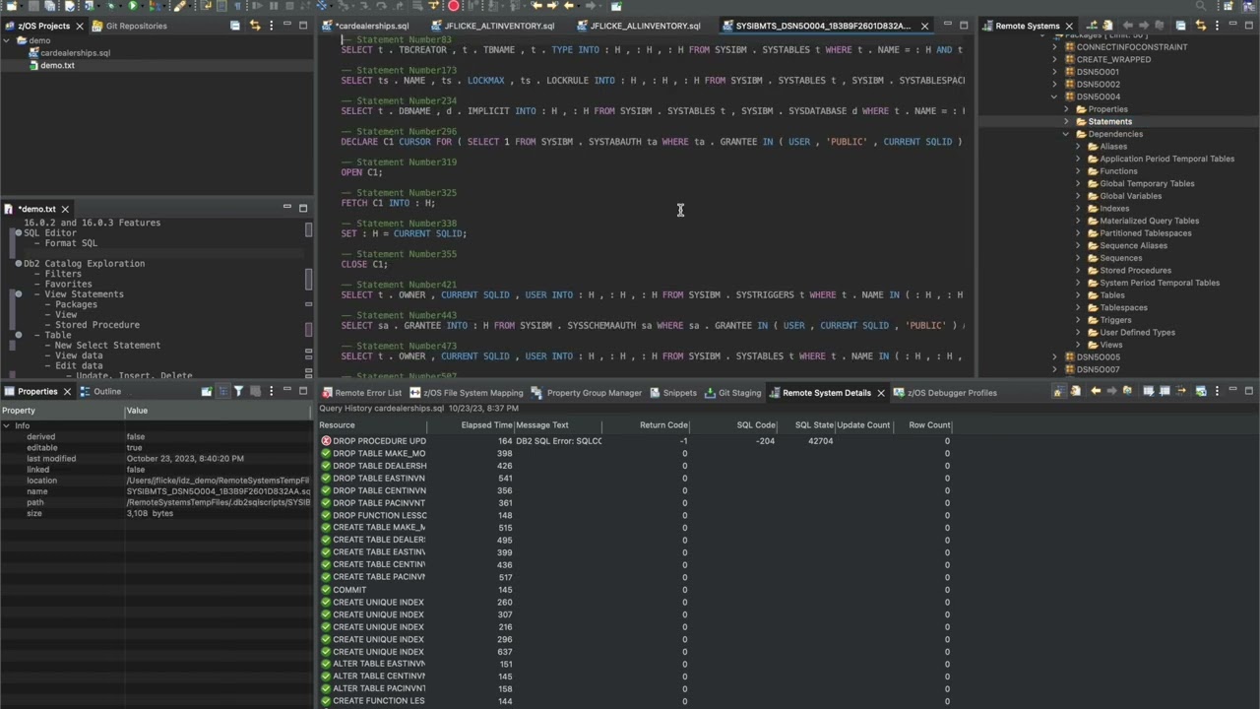This screenshot has height=709, width=1260.
Task: Expand the Stored Procedures node
Action: 1078,270
